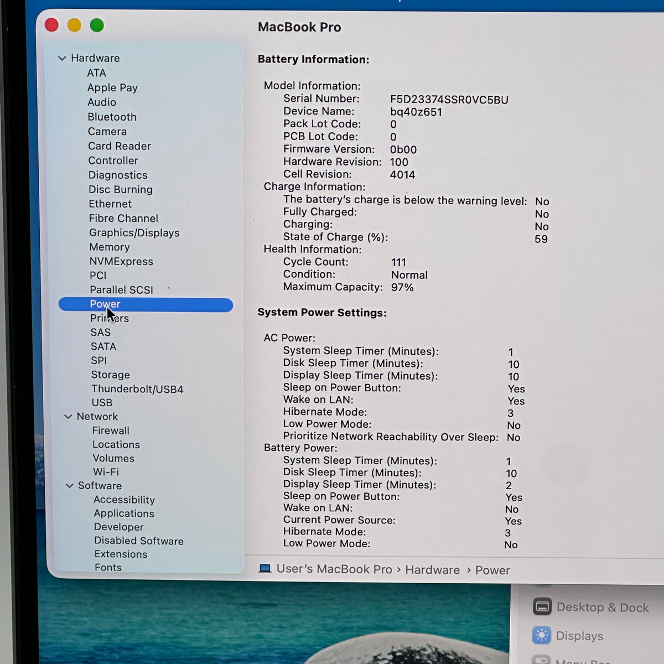Click serial number F5D23374SSR0VC5BU

[449, 100]
